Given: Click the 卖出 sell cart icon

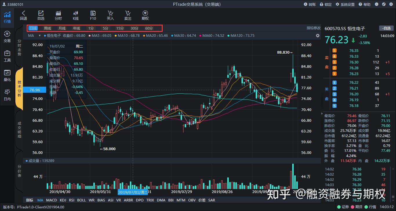Looking at the screenshot, I should [x=128, y=13].
